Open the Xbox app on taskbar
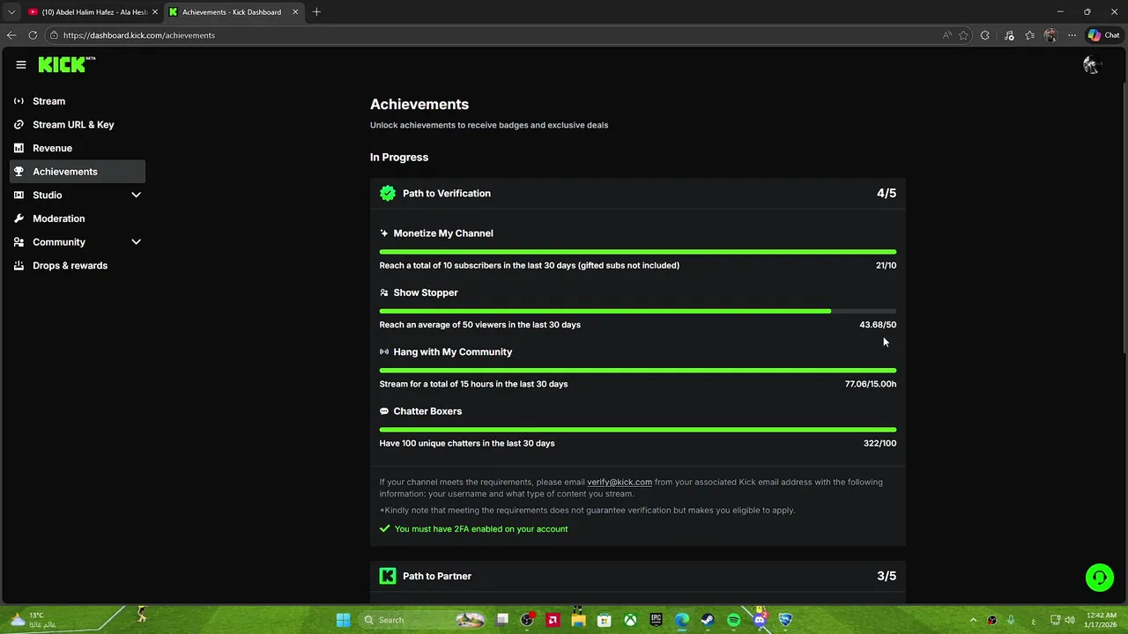This screenshot has width=1128, height=634. 630,620
